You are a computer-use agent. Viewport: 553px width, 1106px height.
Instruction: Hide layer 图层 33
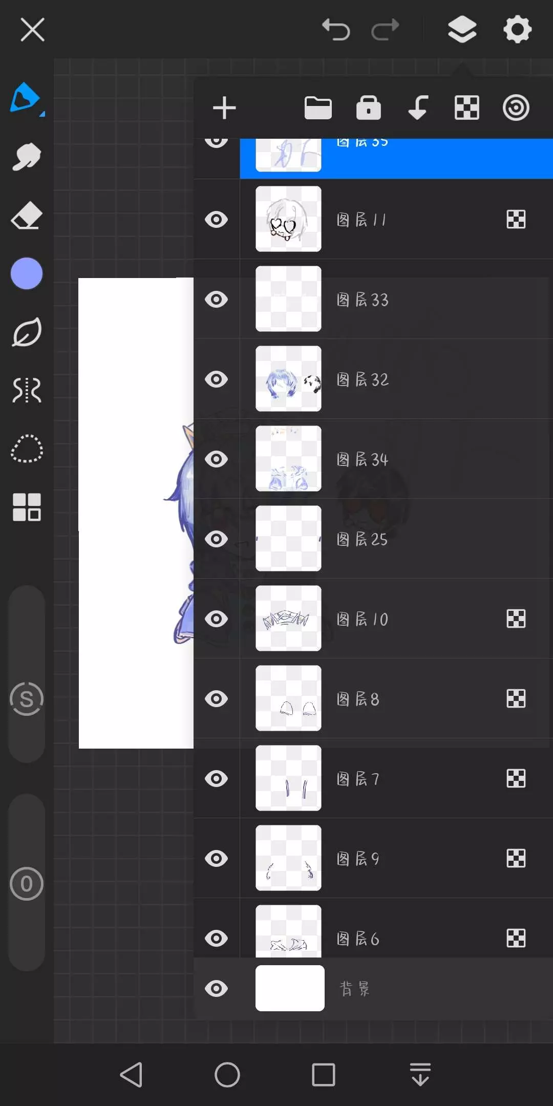click(216, 300)
